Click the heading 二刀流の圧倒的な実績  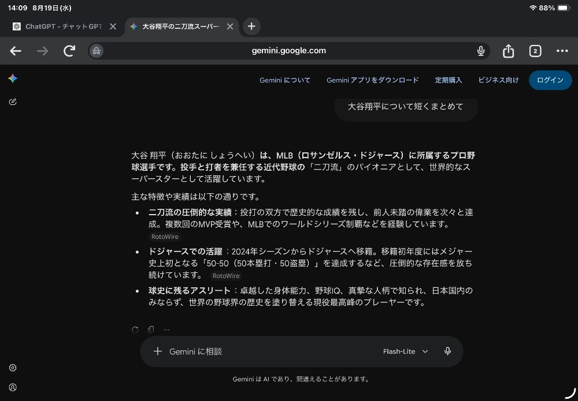(x=190, y=212)
